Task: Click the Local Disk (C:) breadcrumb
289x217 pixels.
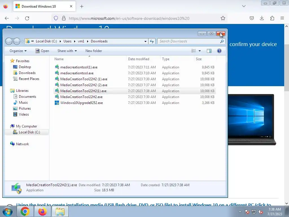Action: (46, 41)
